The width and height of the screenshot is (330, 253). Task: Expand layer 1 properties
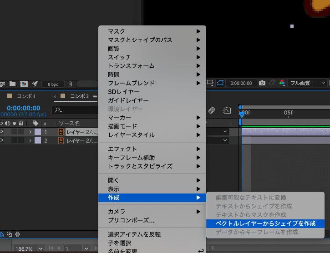[x=30, y=132]
